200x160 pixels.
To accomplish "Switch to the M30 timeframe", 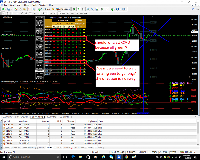I will [x=64, y=13].
